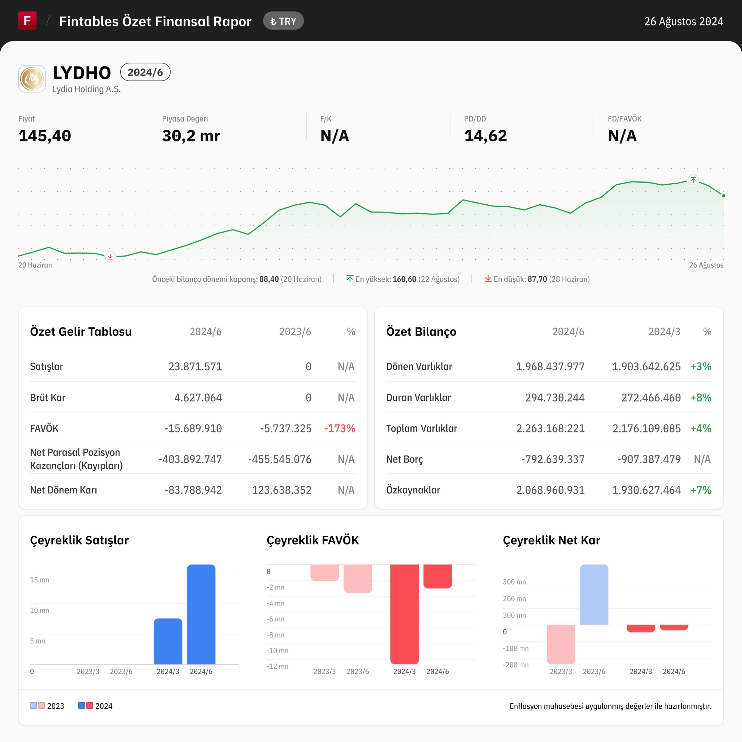This screenshot has height=742, width=742.
Task: Click the LYDHO ticker title
Action: click(82, 72)
